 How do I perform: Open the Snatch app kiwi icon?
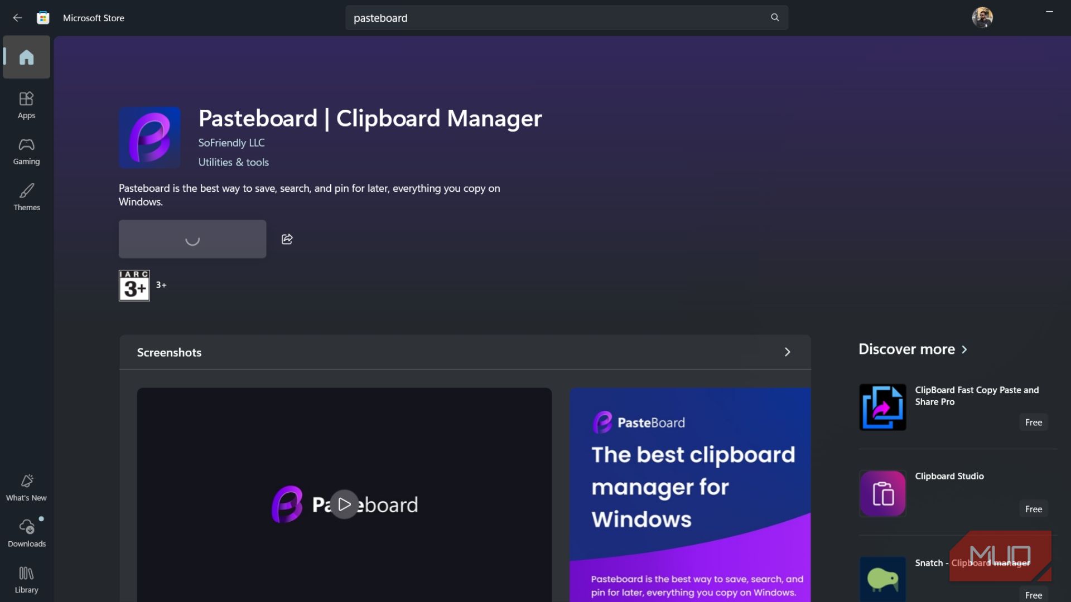(x=882, y=580)
